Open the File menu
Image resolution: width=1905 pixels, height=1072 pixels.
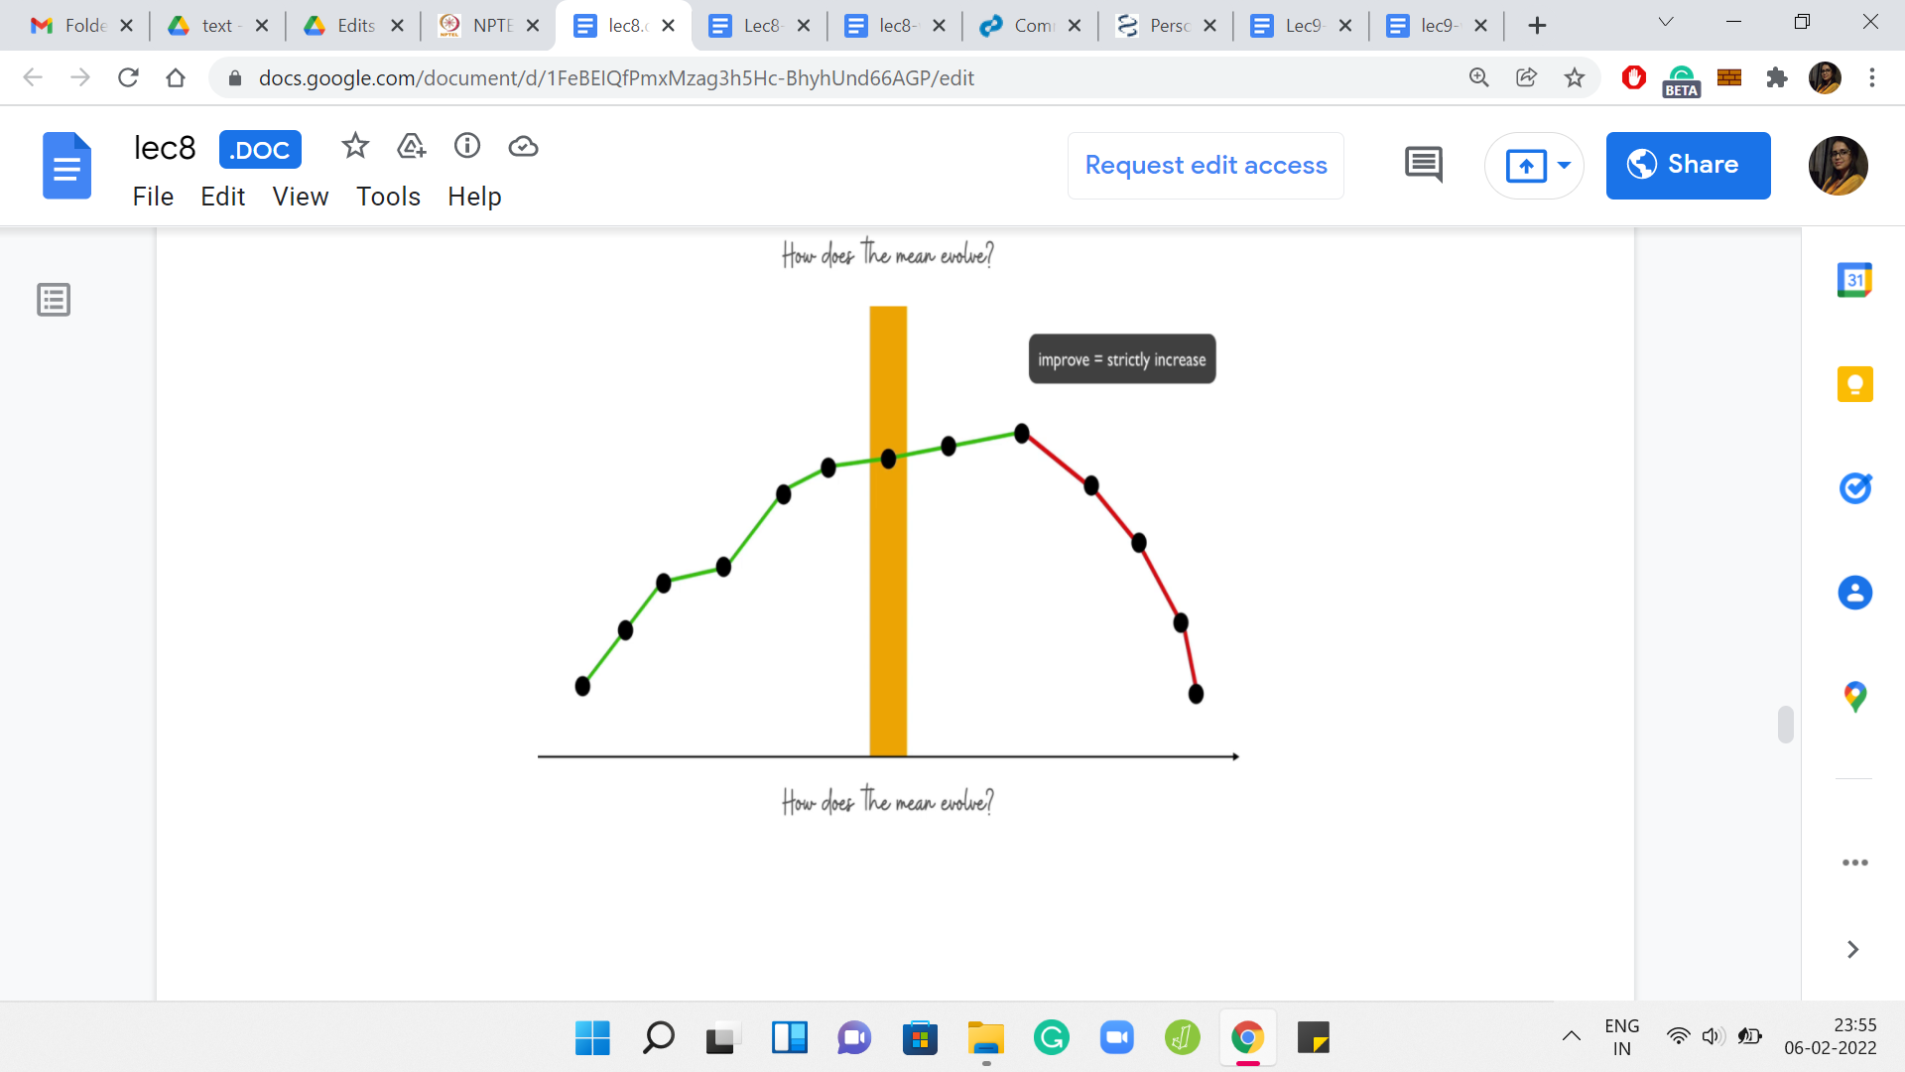(153, 197)
